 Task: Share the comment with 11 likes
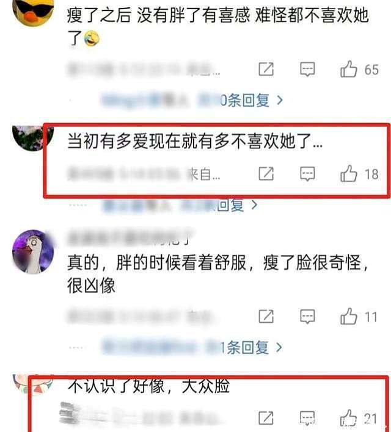tap(266, 316)
